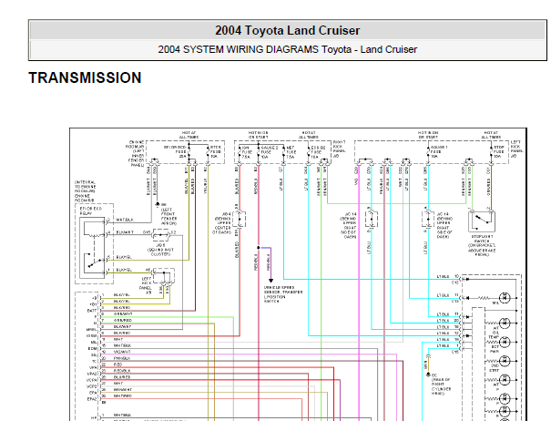This screenshot has width=551, height=421.
Task: Click the "BLK/YEL" label at relay terminal 5
Action: 124,257
